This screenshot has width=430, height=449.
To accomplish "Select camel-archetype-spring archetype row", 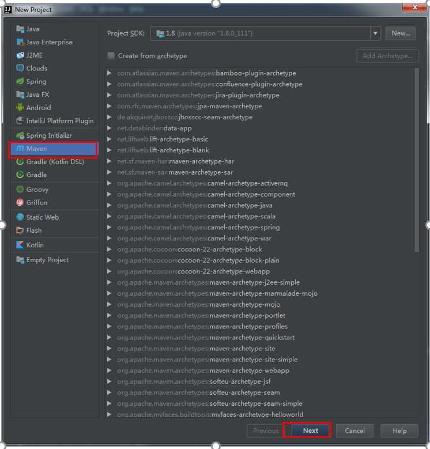I will (x=261, y=227).
